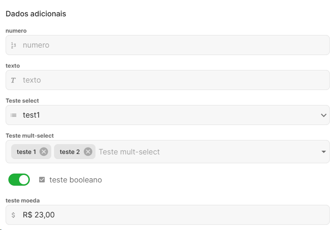Click the dollar icon in teste moeda
This screenshot has height=230, width=334.
14,215
